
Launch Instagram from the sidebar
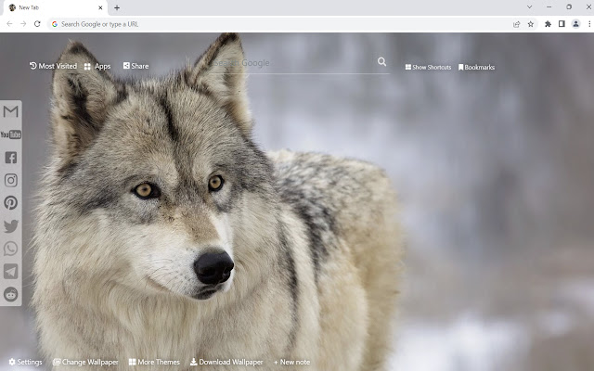(10, 180)
